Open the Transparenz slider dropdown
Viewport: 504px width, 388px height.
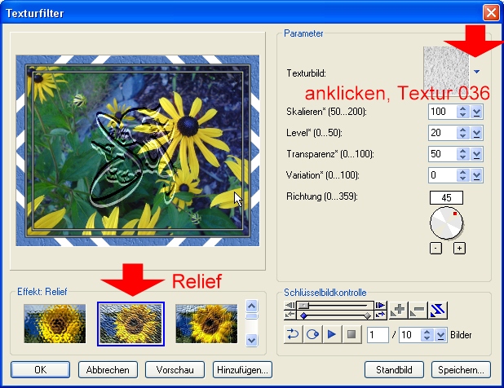(x=476, y=154)
